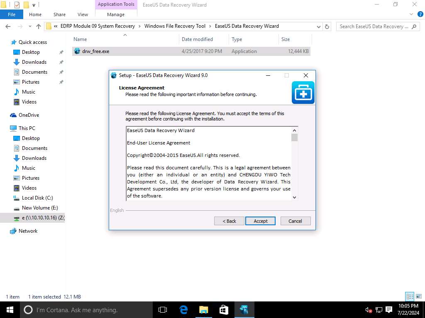Minimize the EaseUS setup dialog
Image resolution: width=425 pixels, height=318 pixels.
pos(268,75)
